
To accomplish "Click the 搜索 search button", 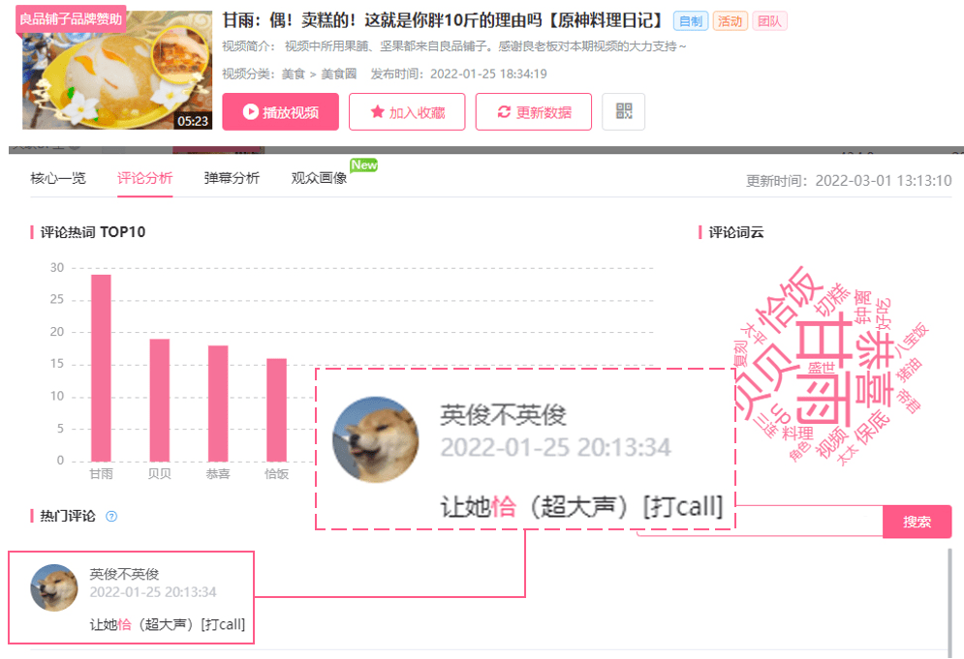I will coord(917,522).
